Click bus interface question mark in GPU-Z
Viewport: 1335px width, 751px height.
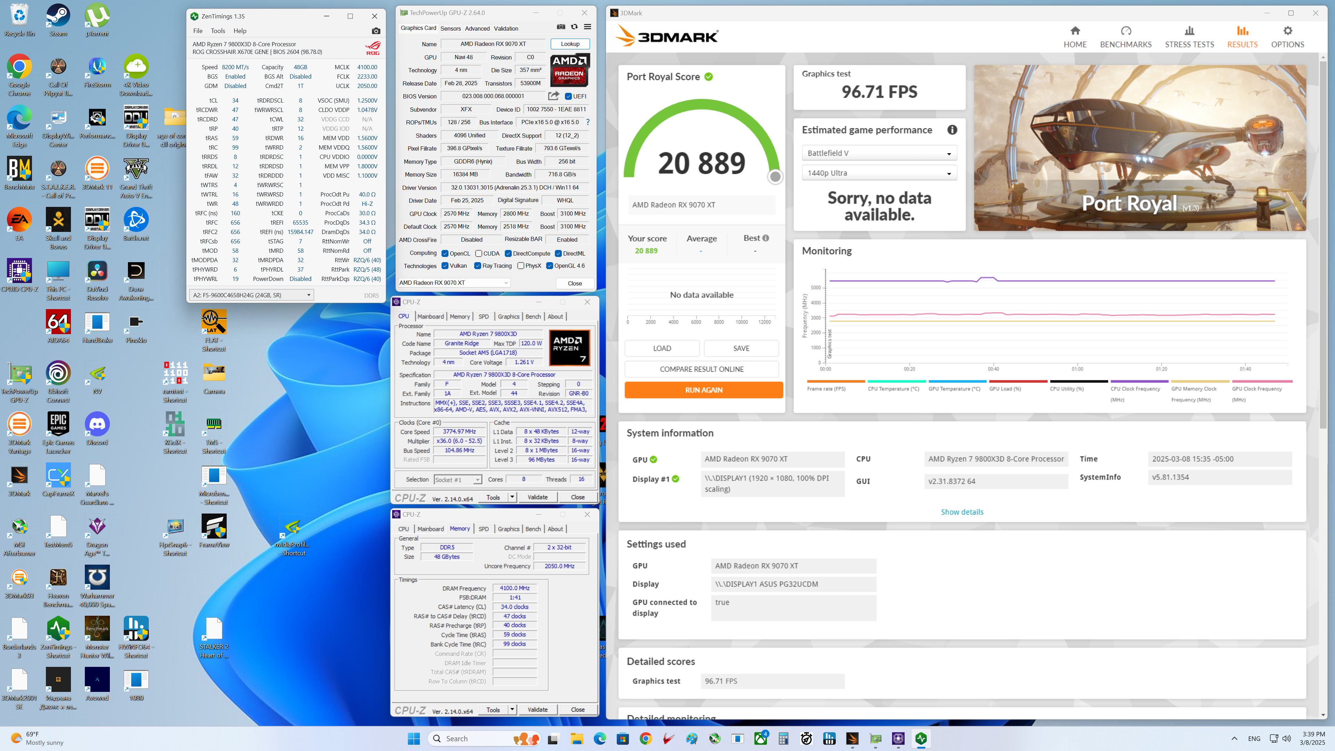[x=588, y=122]
